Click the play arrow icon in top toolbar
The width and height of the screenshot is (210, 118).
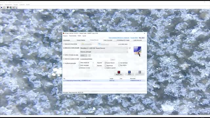(x=1, y=7)
